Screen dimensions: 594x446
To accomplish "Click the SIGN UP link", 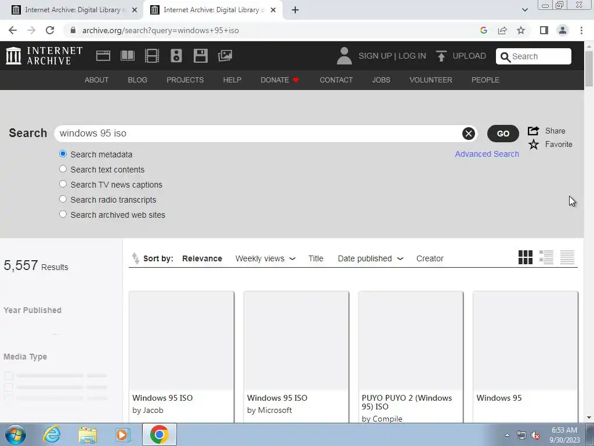I will click(x=375, y=56).
